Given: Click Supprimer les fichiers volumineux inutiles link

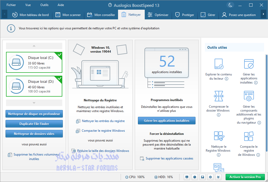Looking at the screenshot, I should 34,157.
